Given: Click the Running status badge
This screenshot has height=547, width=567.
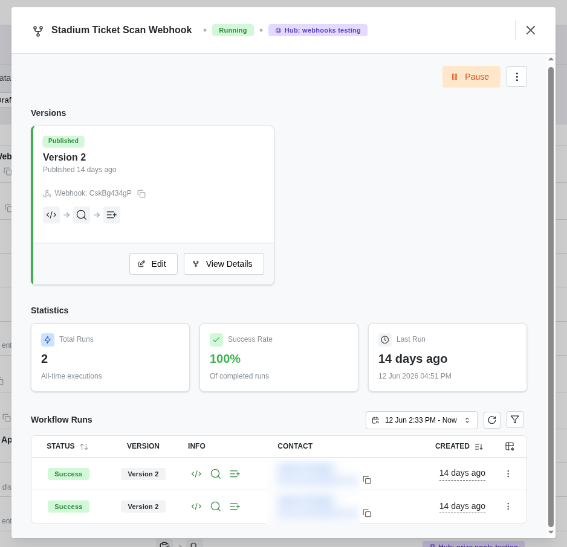Looking at the screenshot, I should click(233, 30).
